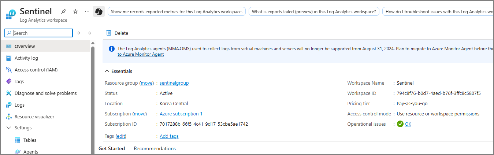Image resolution: width=494 pixels, height=155 pixels.
Task: Open Diagnose and solve problems
Action: click(x=45, y=93)
